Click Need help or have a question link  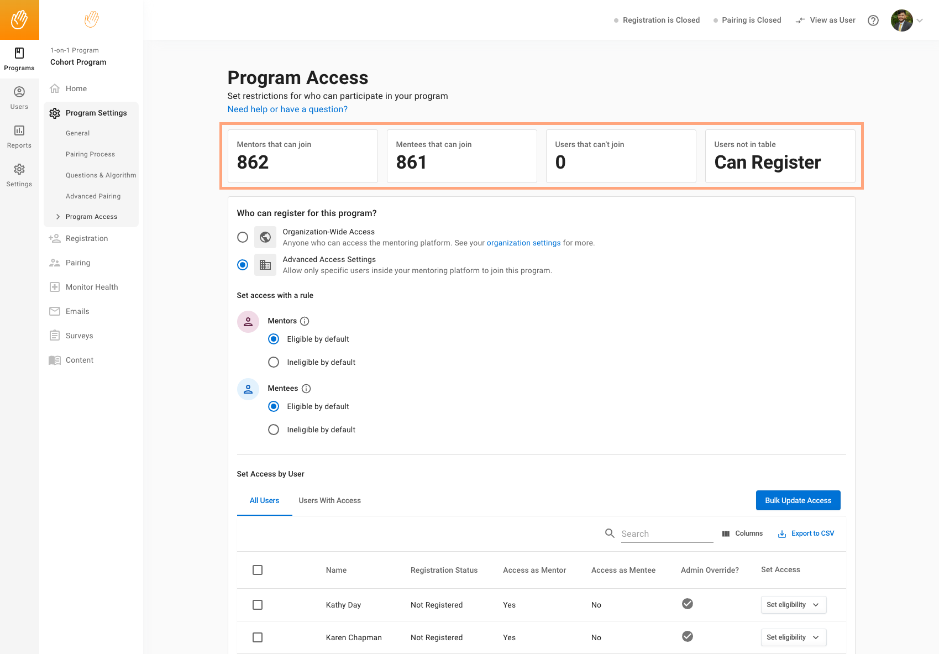click(287, 109)
